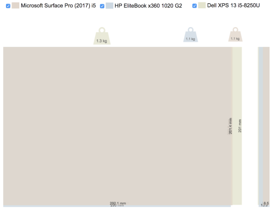Click the 201 mm height label
The image size is (275, 211).
pos(240,126)
